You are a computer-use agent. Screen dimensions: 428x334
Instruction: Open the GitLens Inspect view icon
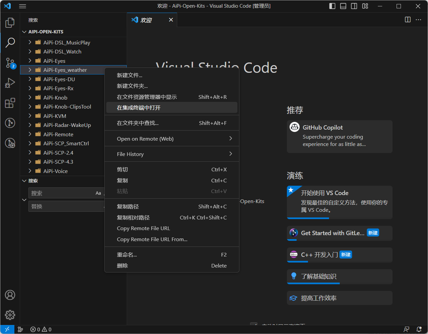(10, 143)
